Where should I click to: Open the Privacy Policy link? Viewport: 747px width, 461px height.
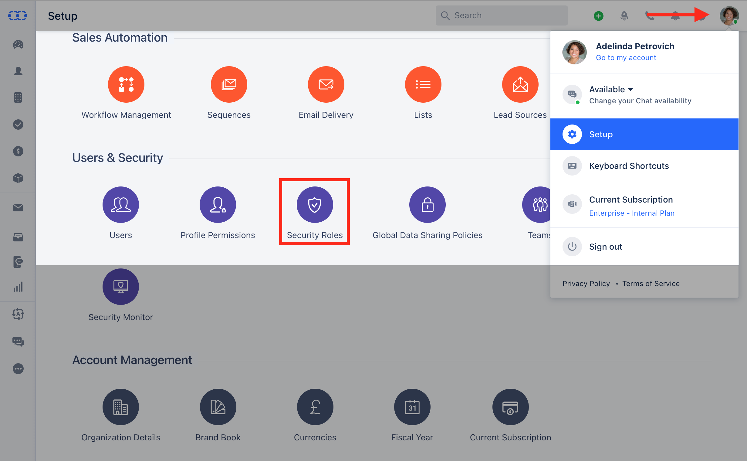tap(586, 283)
